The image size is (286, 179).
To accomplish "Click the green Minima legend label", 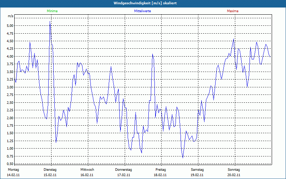I will [x=52, y=11].
